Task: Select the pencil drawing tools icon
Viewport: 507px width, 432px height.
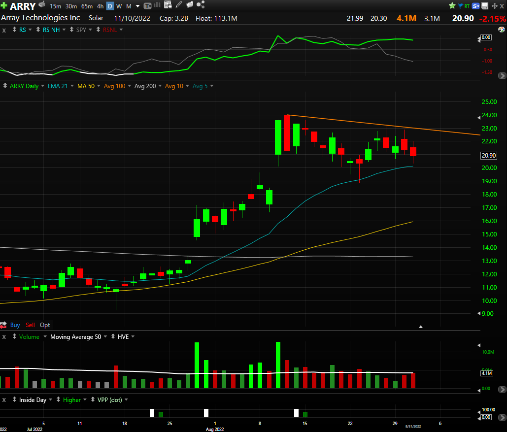Action: [179, 5]
